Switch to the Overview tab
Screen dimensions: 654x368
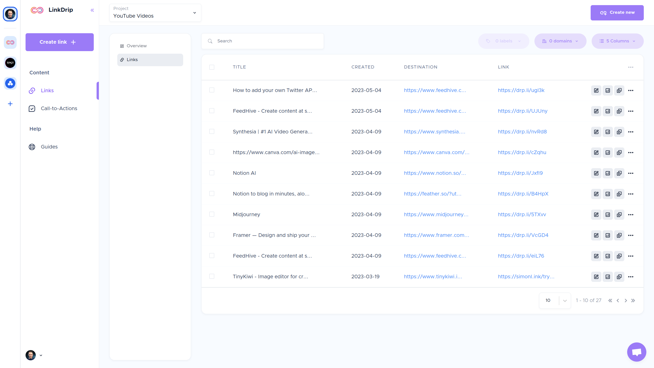click(136, 46)
